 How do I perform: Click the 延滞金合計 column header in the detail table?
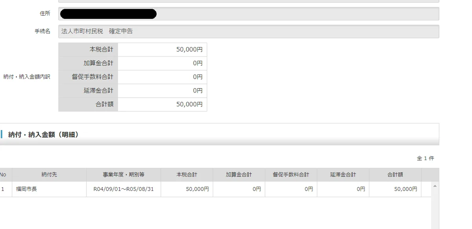coord(343,175)
